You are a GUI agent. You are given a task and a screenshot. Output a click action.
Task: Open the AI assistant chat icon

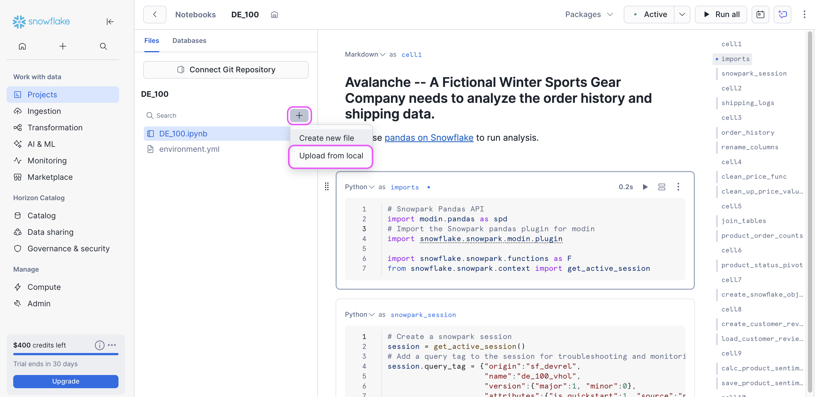[782, 15]
